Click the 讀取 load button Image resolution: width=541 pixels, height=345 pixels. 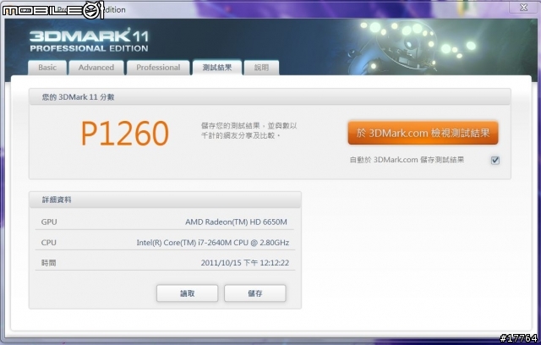(x=188, y=293)
